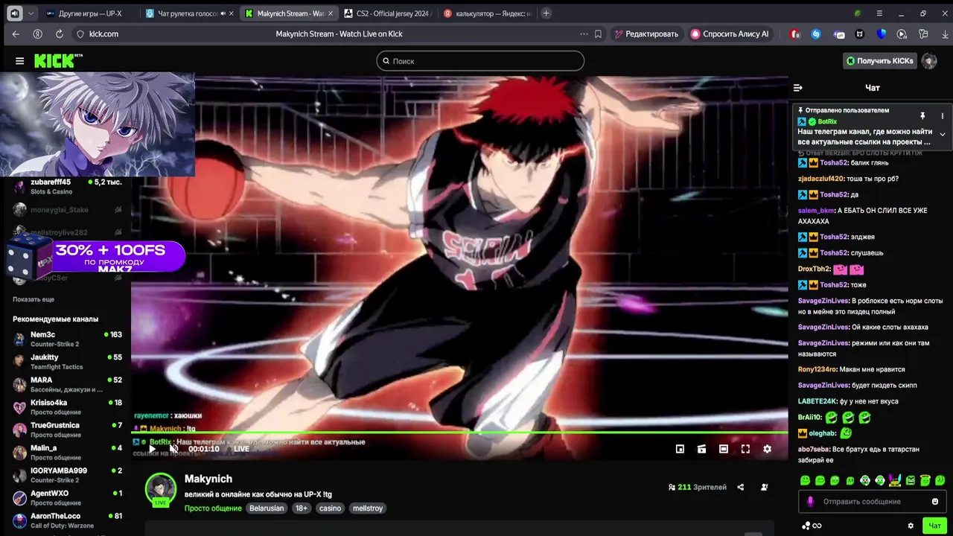Open MARA recommended channel
This screenshot has height=536, width=953.
tap(67, 384)
